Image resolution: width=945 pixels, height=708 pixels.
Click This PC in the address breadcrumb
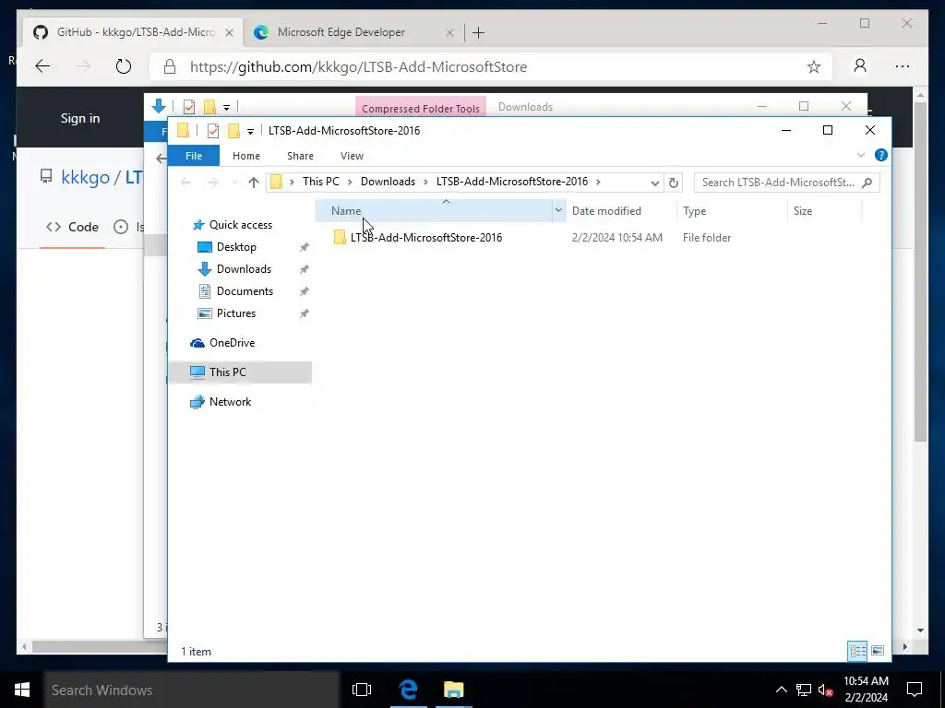pos(320,182)
